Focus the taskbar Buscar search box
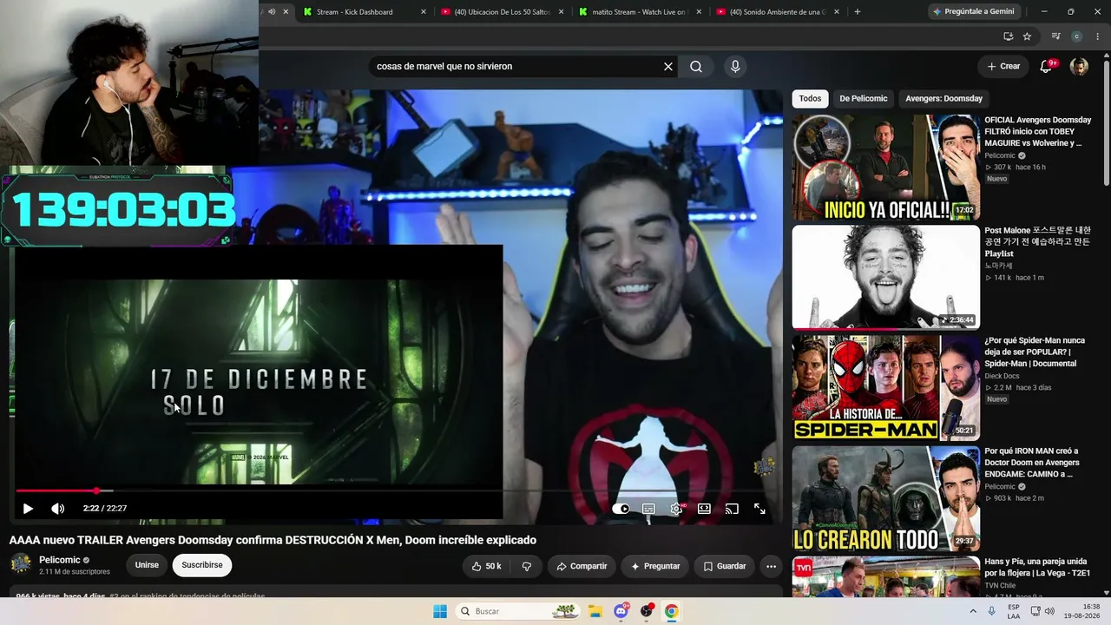Screen dimensions: 1111x625 click(x=517, y=611)
